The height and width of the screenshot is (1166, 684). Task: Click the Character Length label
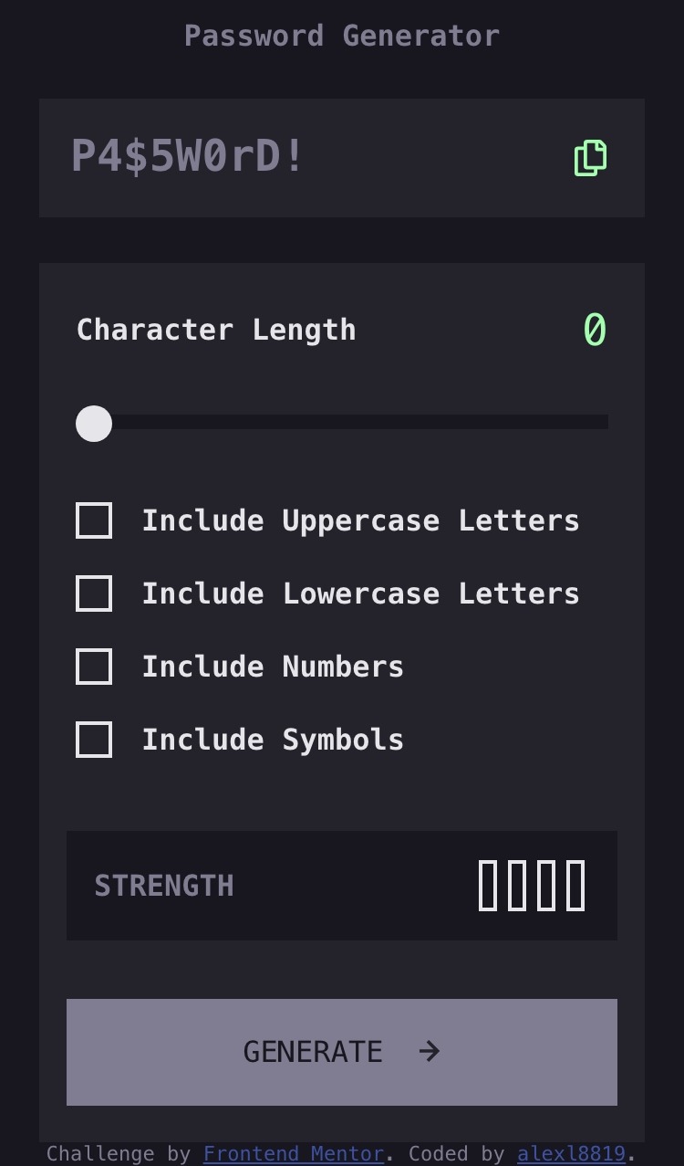[216, 330]
